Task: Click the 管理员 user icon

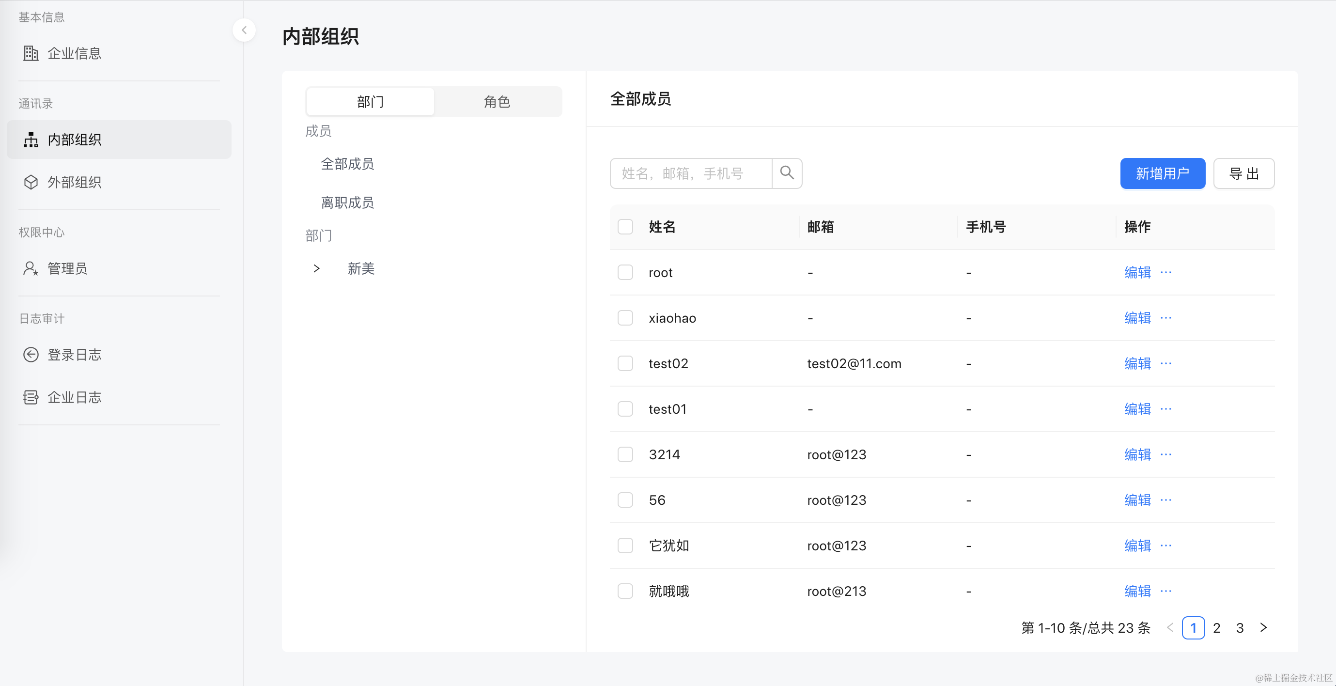Action: (31, 268)
